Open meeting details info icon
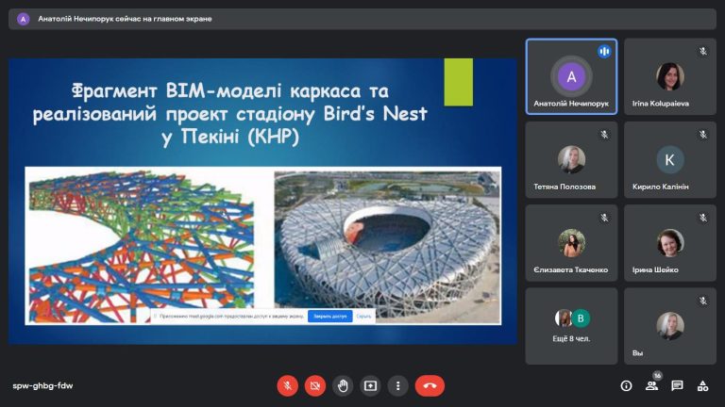Screen dimensions: 725x407 626,385
